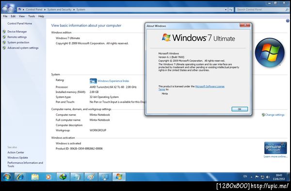Open the File menu

tap(5, 16)
